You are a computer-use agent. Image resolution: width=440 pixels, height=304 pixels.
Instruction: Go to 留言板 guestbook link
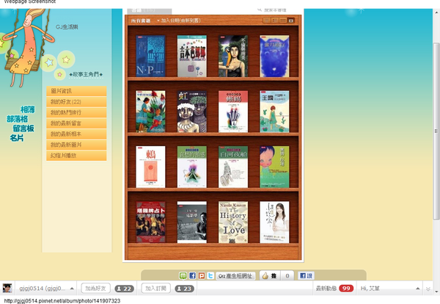(x=23, y=129)
